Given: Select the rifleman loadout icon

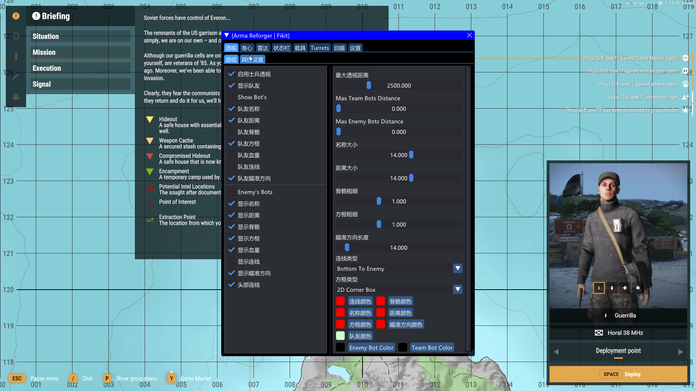Looking at the screenshot, I should coord(599,288).
